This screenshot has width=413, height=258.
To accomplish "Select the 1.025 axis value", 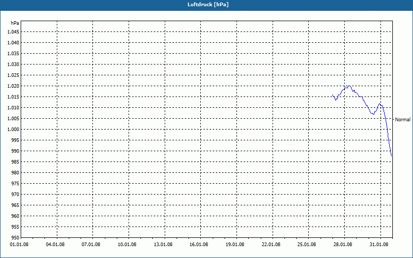I will click(13, 75).
